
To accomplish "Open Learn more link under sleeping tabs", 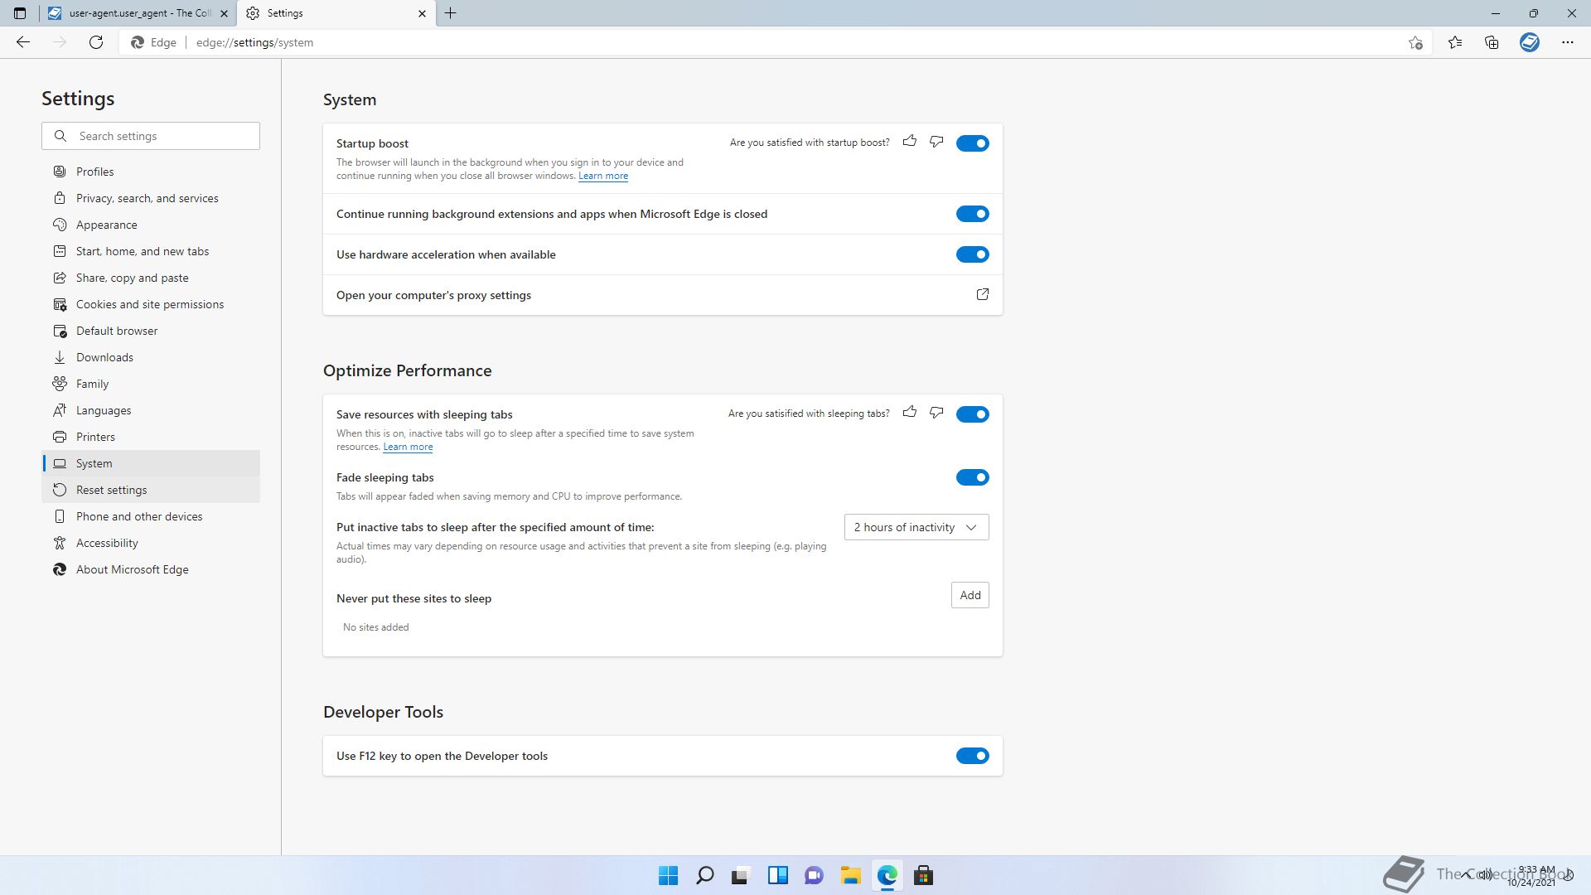I will [x=408, y=447].
